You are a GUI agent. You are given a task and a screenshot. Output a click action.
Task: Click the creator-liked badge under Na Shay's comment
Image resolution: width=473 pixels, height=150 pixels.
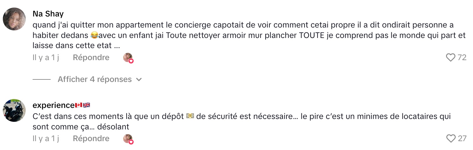point(128,58)
